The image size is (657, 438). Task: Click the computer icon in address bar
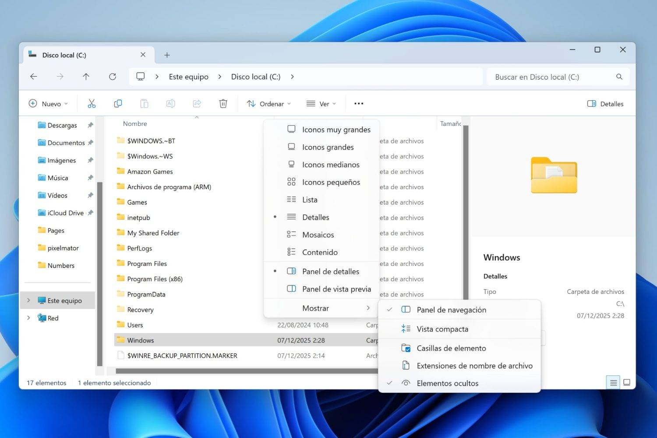click(x=141, y=77)
